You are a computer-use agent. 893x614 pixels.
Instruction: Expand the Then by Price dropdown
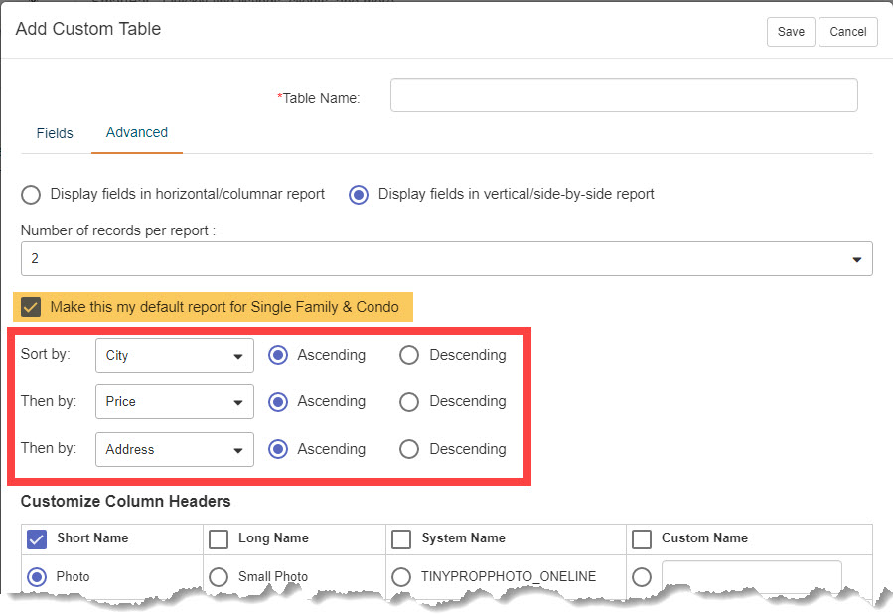174,402
